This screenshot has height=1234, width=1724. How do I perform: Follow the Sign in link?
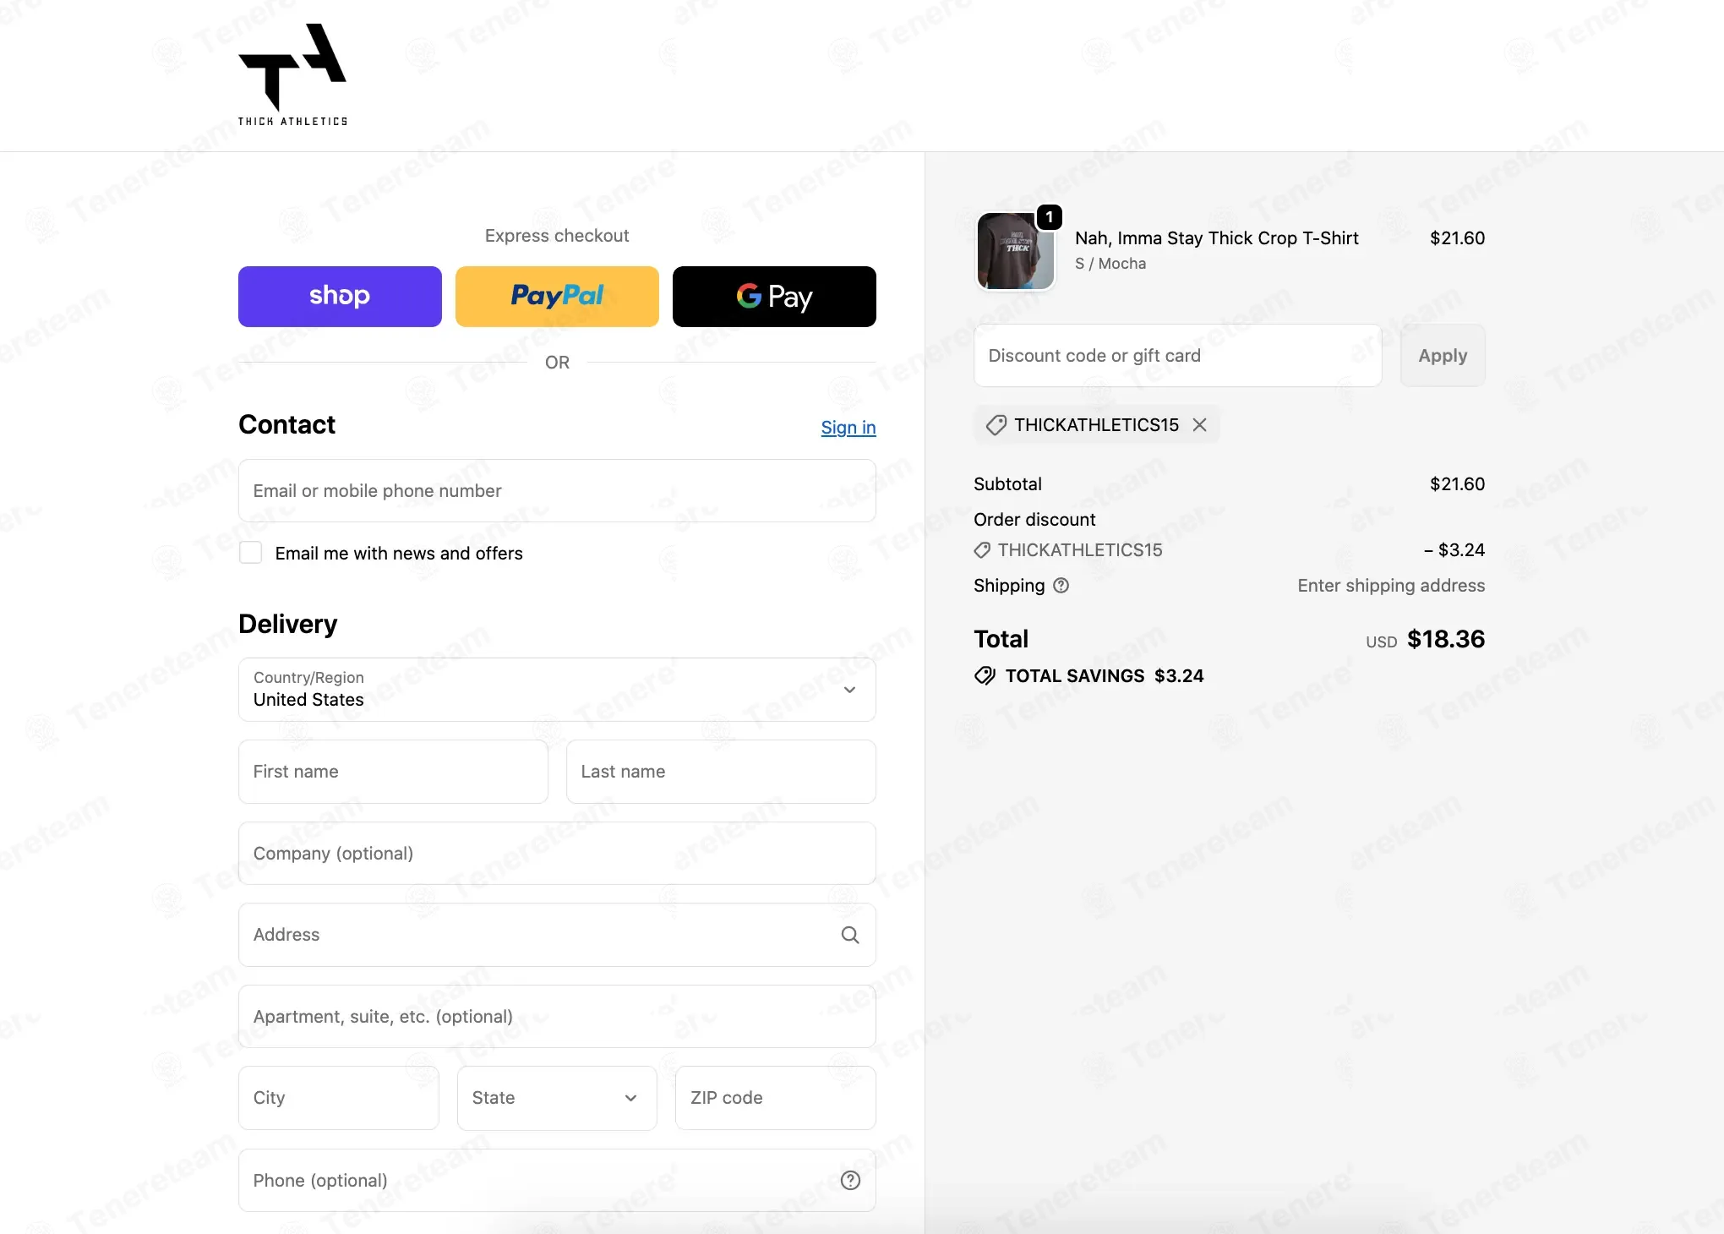[848, 428]
